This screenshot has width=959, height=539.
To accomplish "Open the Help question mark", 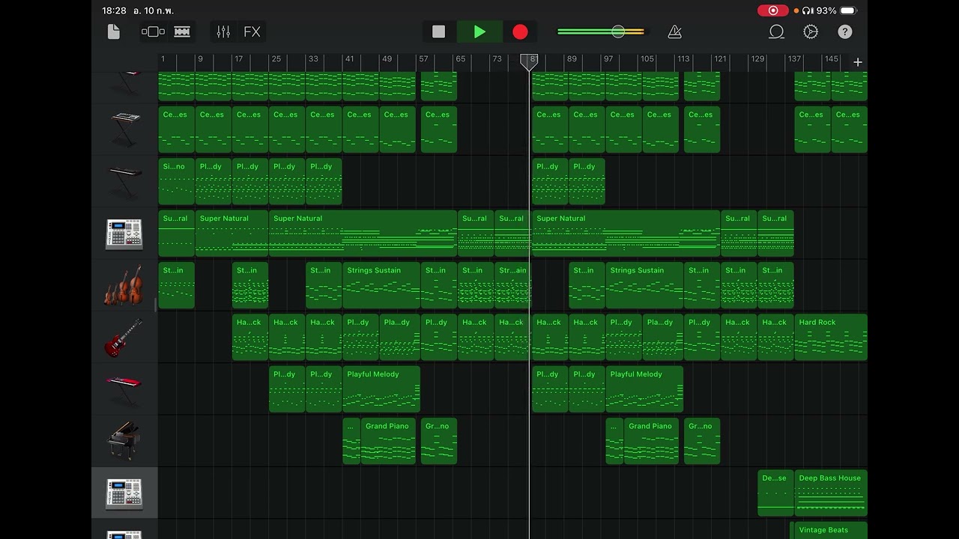I will [845, 31].
